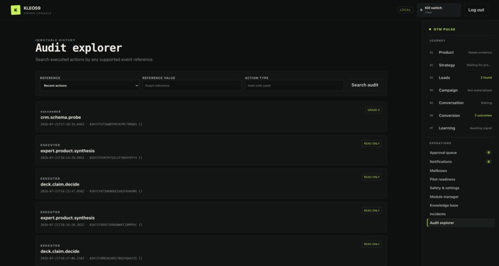Image resolution: width=499 pixels, height=266 pixels.
Task: Open deck.claim.decide entry timestamped 18:15:47
Action: pyautogui.click(x=211, y=184)
